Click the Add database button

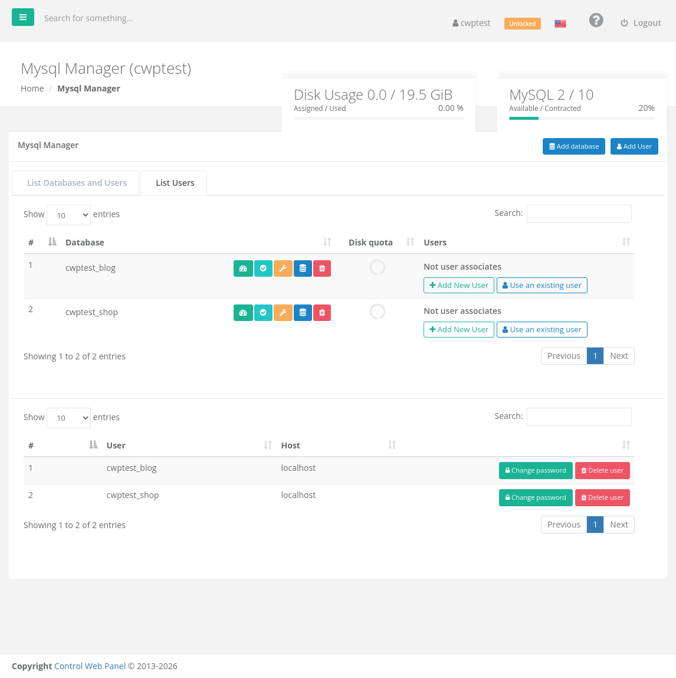pos(573,146)
